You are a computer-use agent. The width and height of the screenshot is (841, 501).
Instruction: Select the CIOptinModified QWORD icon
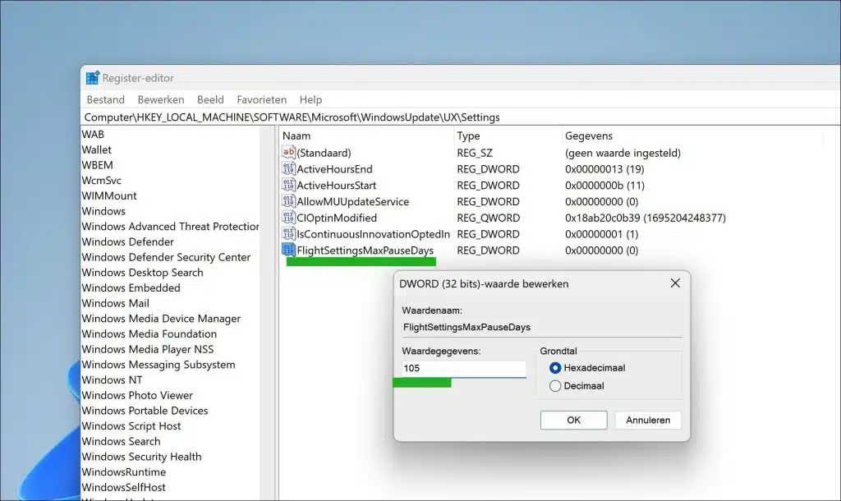coord(288,218)
